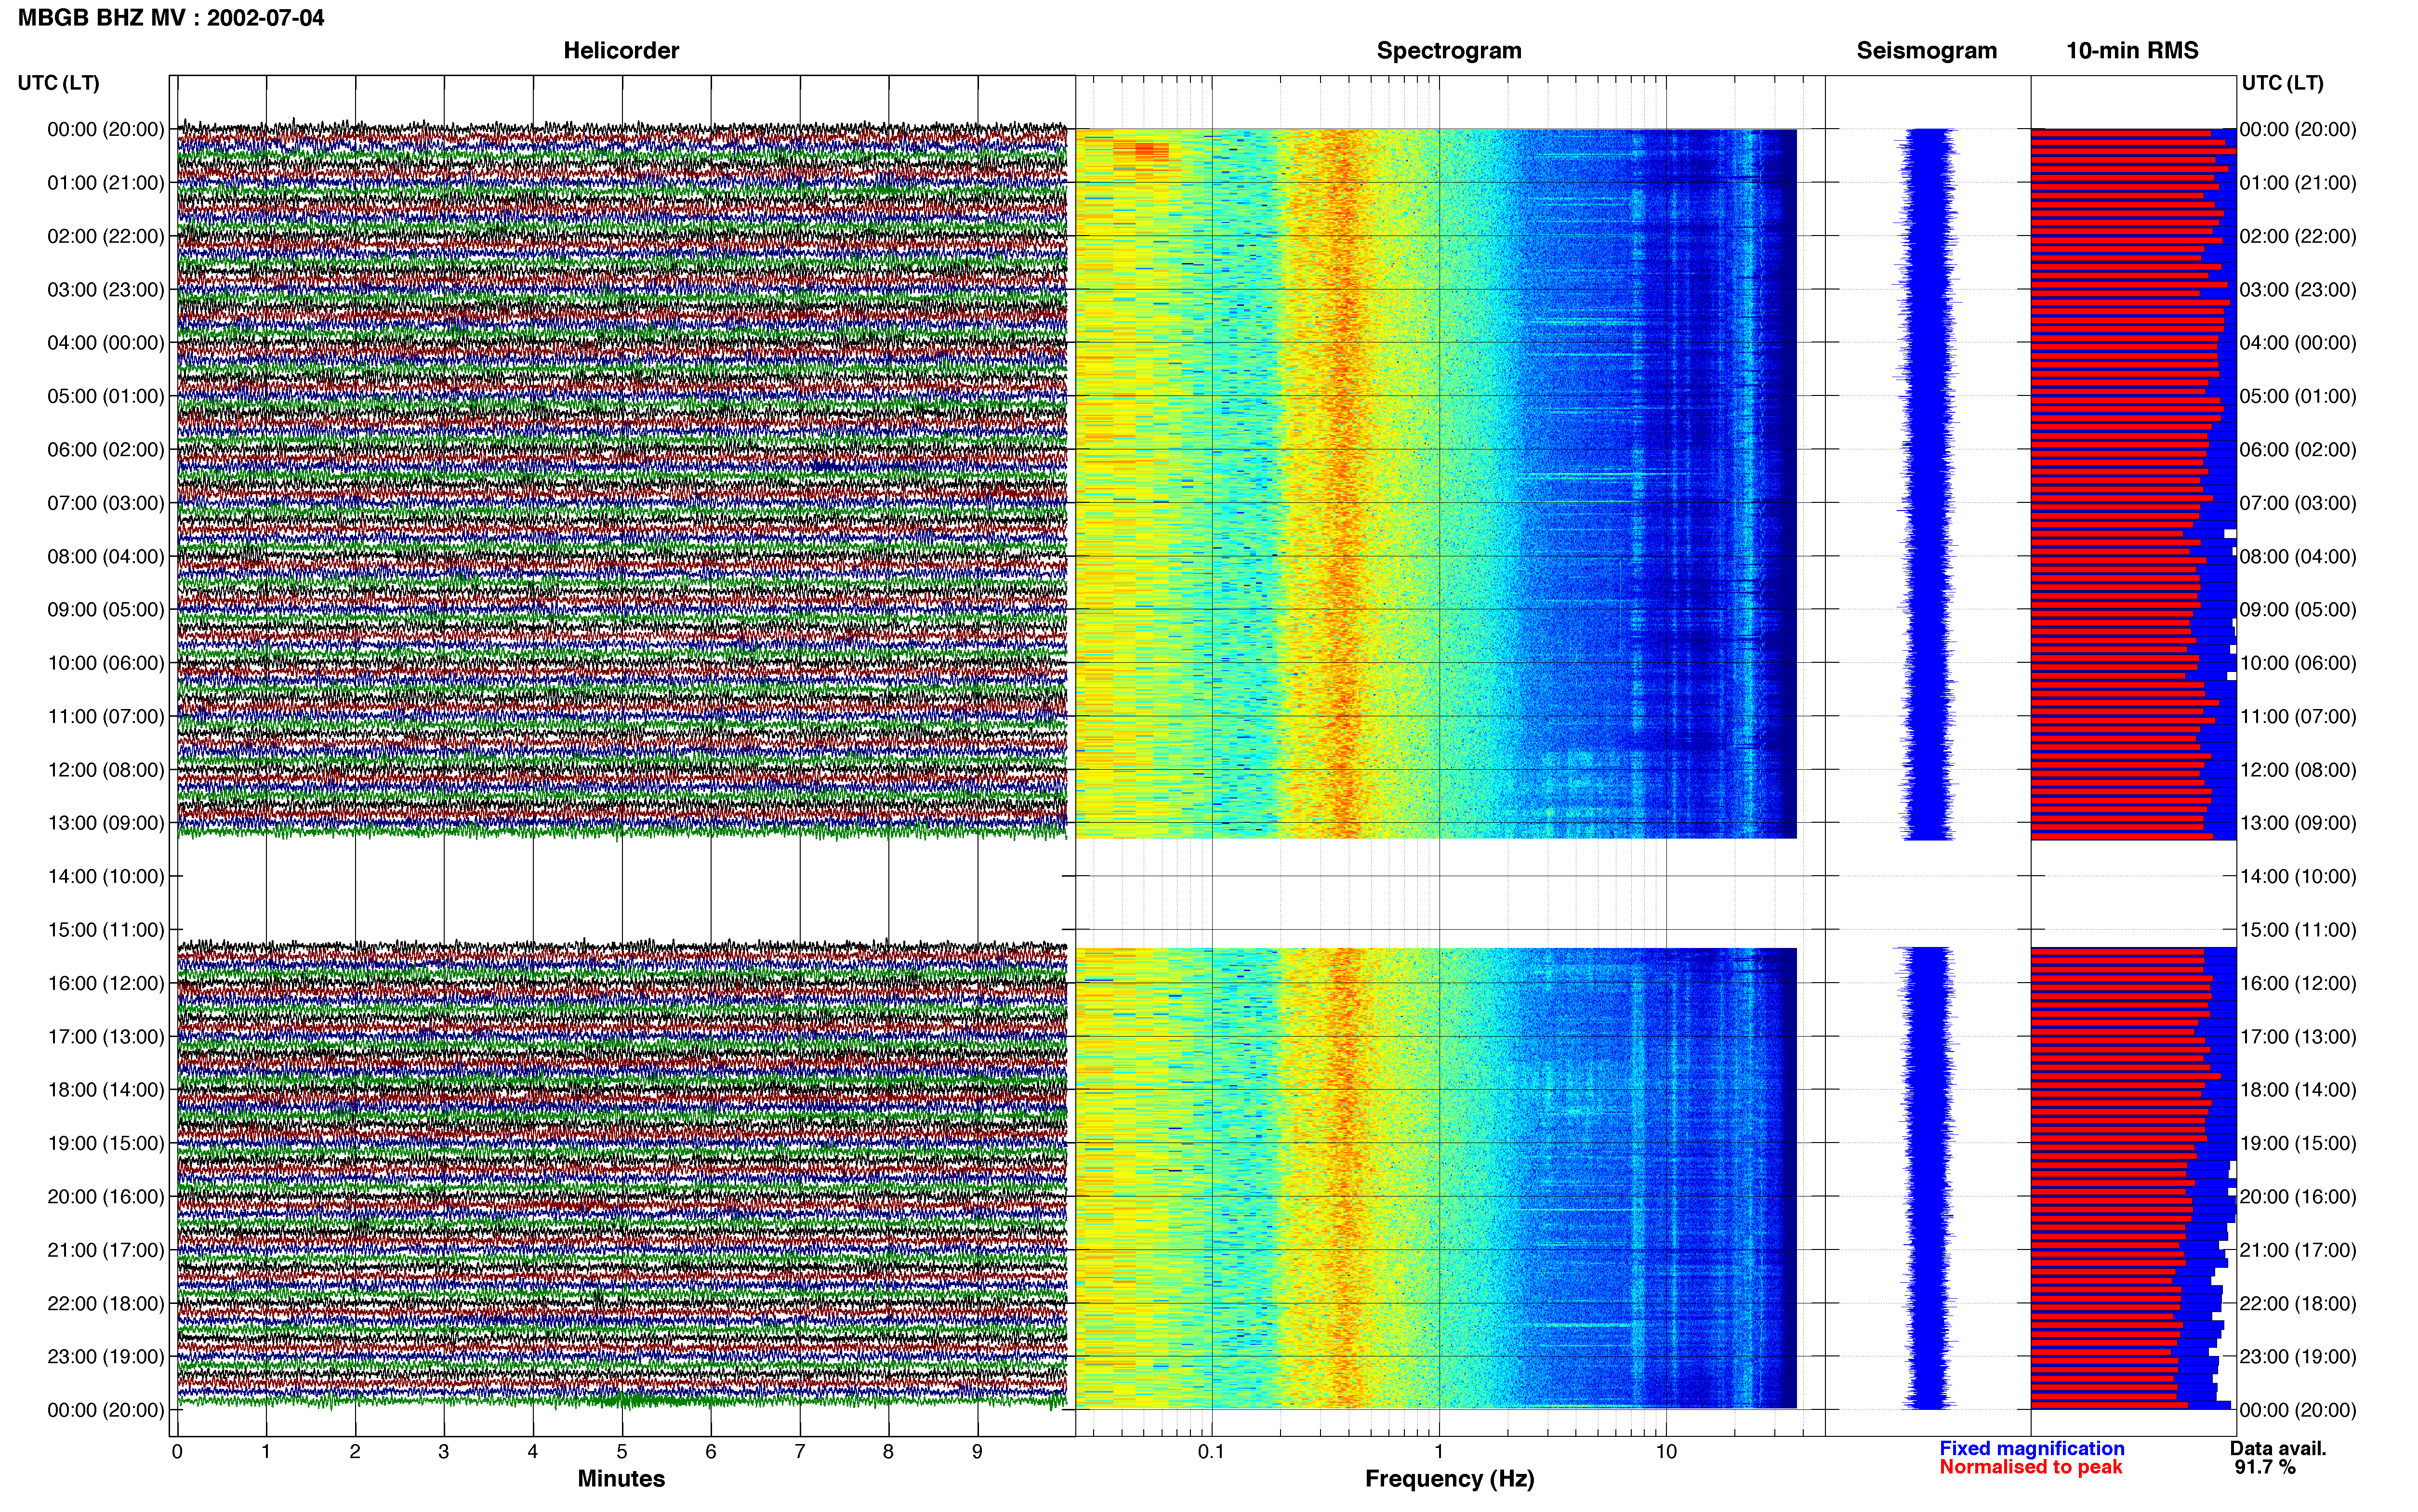Click right-axis time label '22:00 (18:00)'

[2298, 1304]
